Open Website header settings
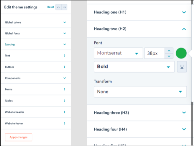The height and width of the screenshot is (146, 194). [x=36, y=112]
